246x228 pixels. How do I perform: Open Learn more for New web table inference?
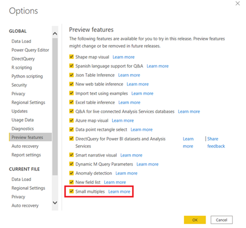click(x=137, y=84)
